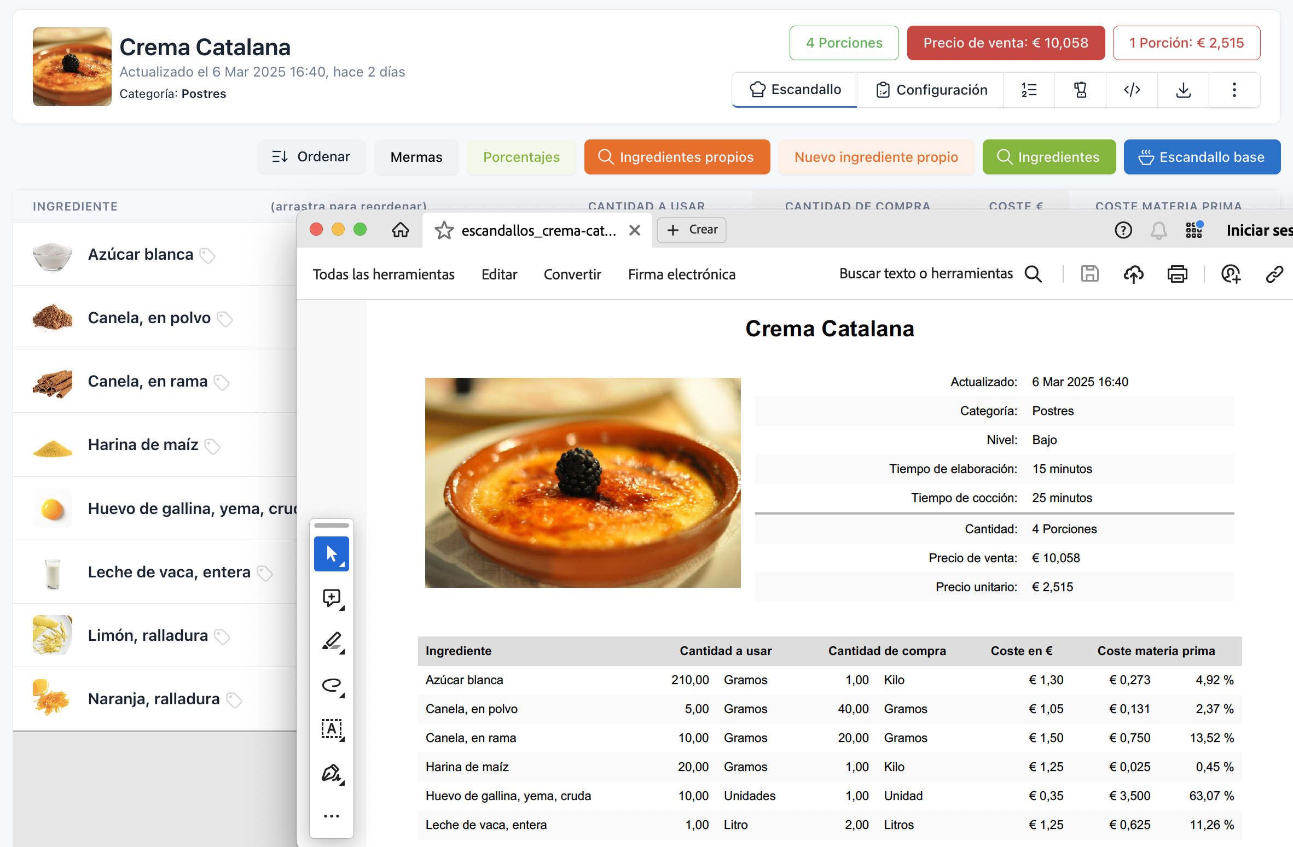
Task: Click tag icon next to Harina de maíz
Action: 212,446
